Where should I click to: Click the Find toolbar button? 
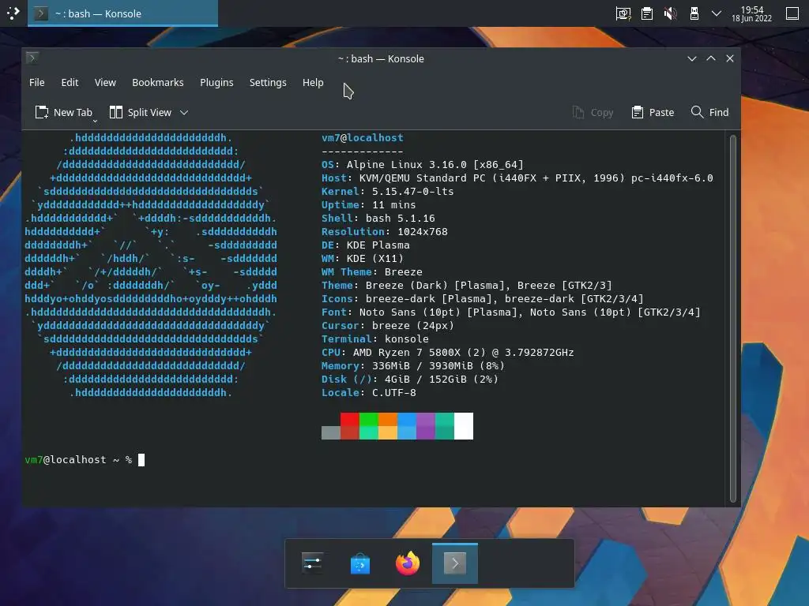710,112
